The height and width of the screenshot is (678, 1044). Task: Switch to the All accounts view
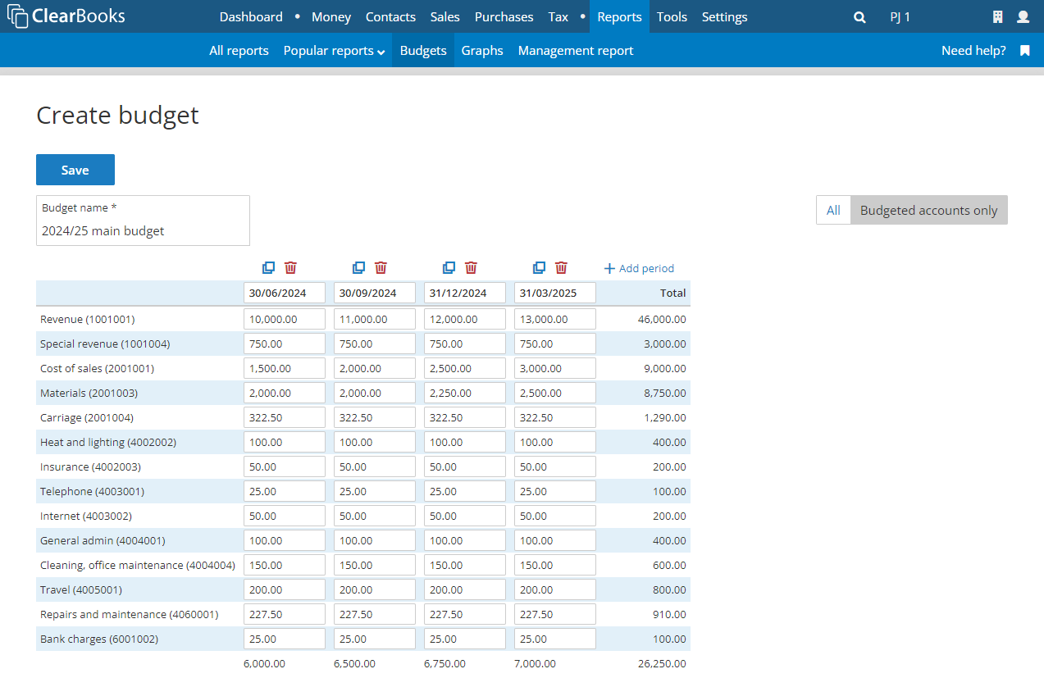click(x=833, y=210)
